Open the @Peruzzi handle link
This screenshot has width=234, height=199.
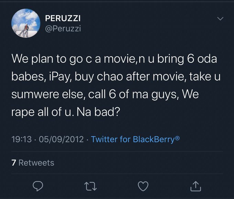point(63,28)
